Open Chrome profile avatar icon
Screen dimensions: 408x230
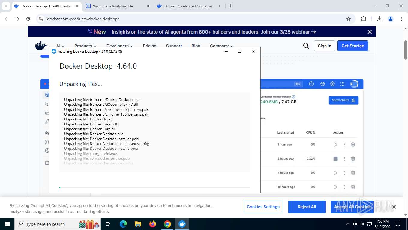click(x=391, y=19)
